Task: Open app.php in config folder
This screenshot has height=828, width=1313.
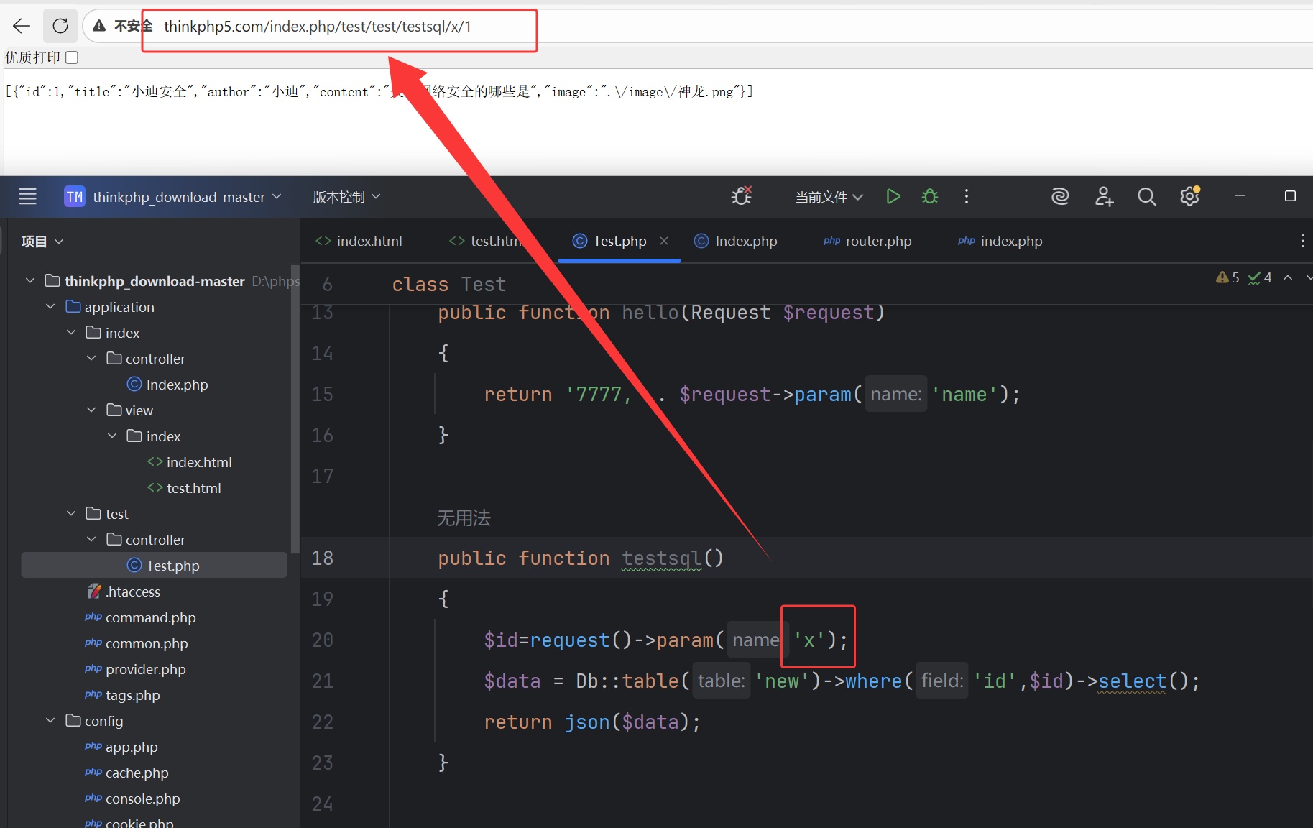Action: (x=121, y=747)
